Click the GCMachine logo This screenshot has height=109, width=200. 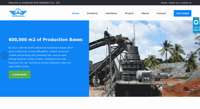(18, 13)
